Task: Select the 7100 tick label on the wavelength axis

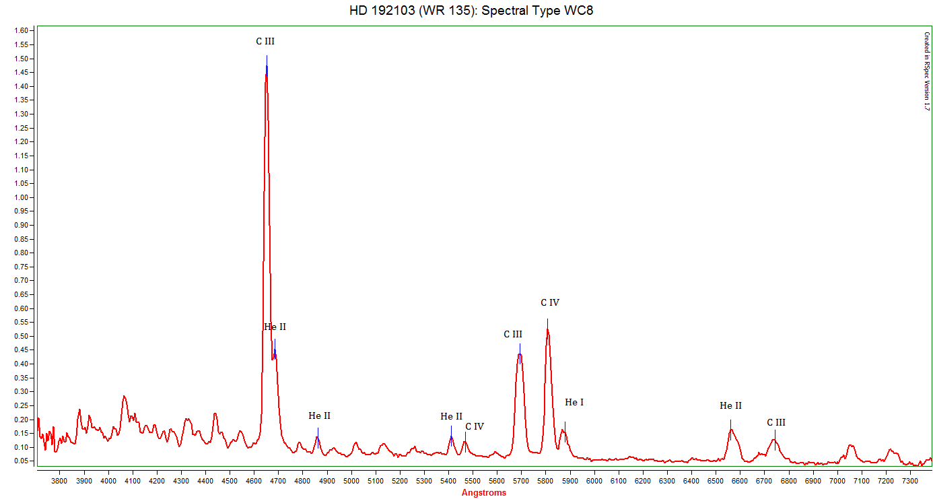Action: [x=861, y=481]
